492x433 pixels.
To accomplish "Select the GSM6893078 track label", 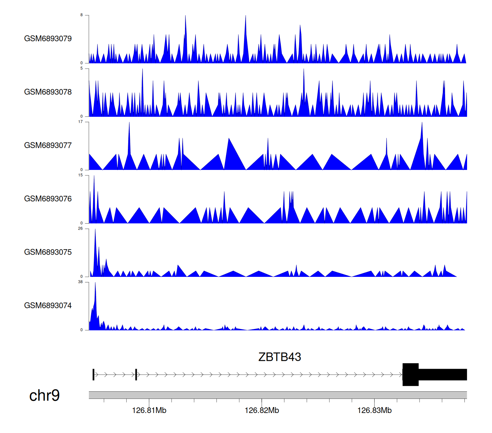I will pyautogui.click(x=48, y=92).
